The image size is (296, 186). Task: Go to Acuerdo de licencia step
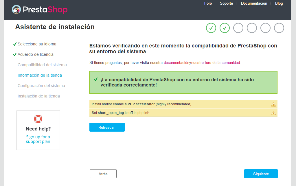click(36, 54)
